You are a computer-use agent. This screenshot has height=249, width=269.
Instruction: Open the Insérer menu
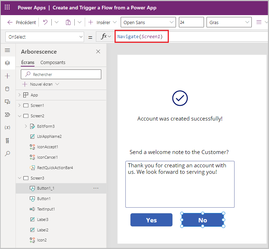tap(102, 22)
